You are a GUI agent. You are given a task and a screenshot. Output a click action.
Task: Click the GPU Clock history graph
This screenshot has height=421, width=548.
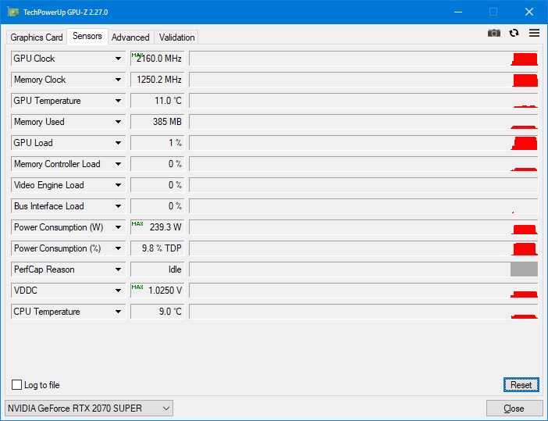(364, 59)
